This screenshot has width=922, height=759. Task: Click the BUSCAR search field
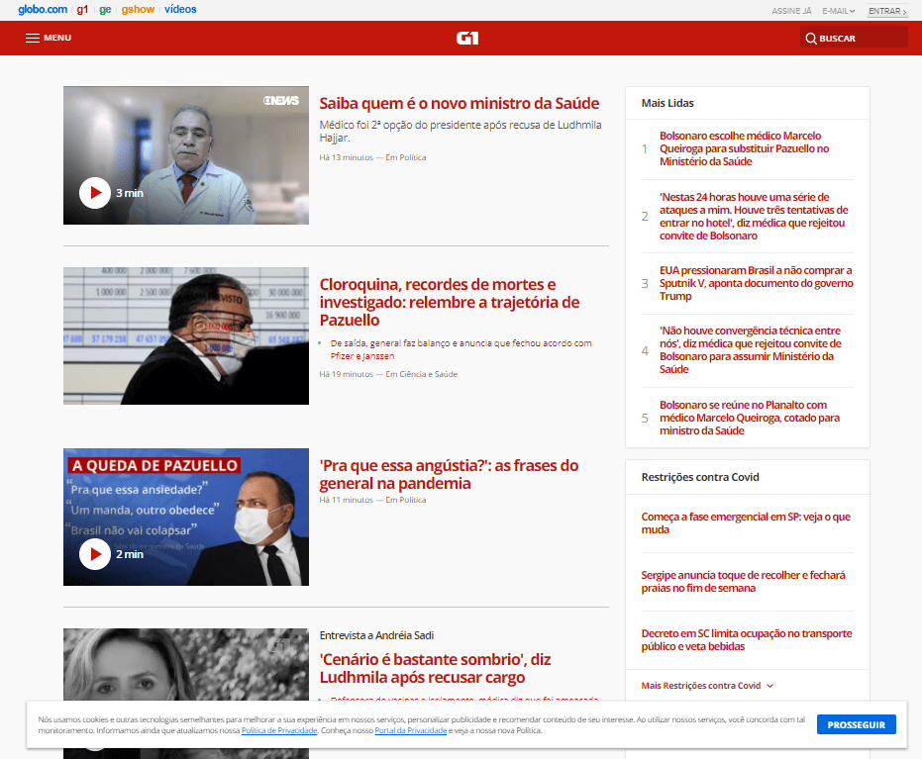click(x=854, y=39)
